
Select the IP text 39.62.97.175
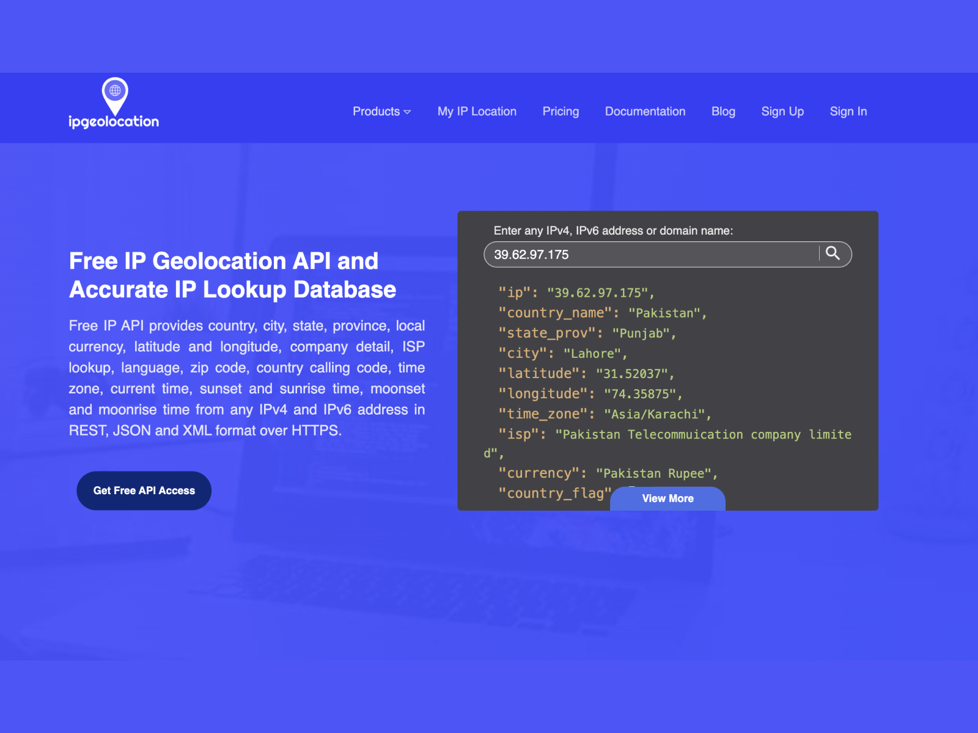point(532,254)
